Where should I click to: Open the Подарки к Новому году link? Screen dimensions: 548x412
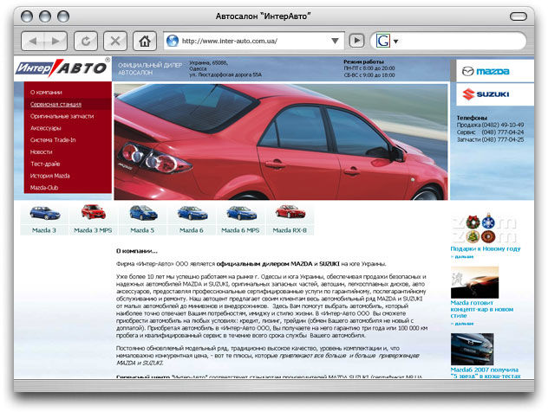[486, 248]
